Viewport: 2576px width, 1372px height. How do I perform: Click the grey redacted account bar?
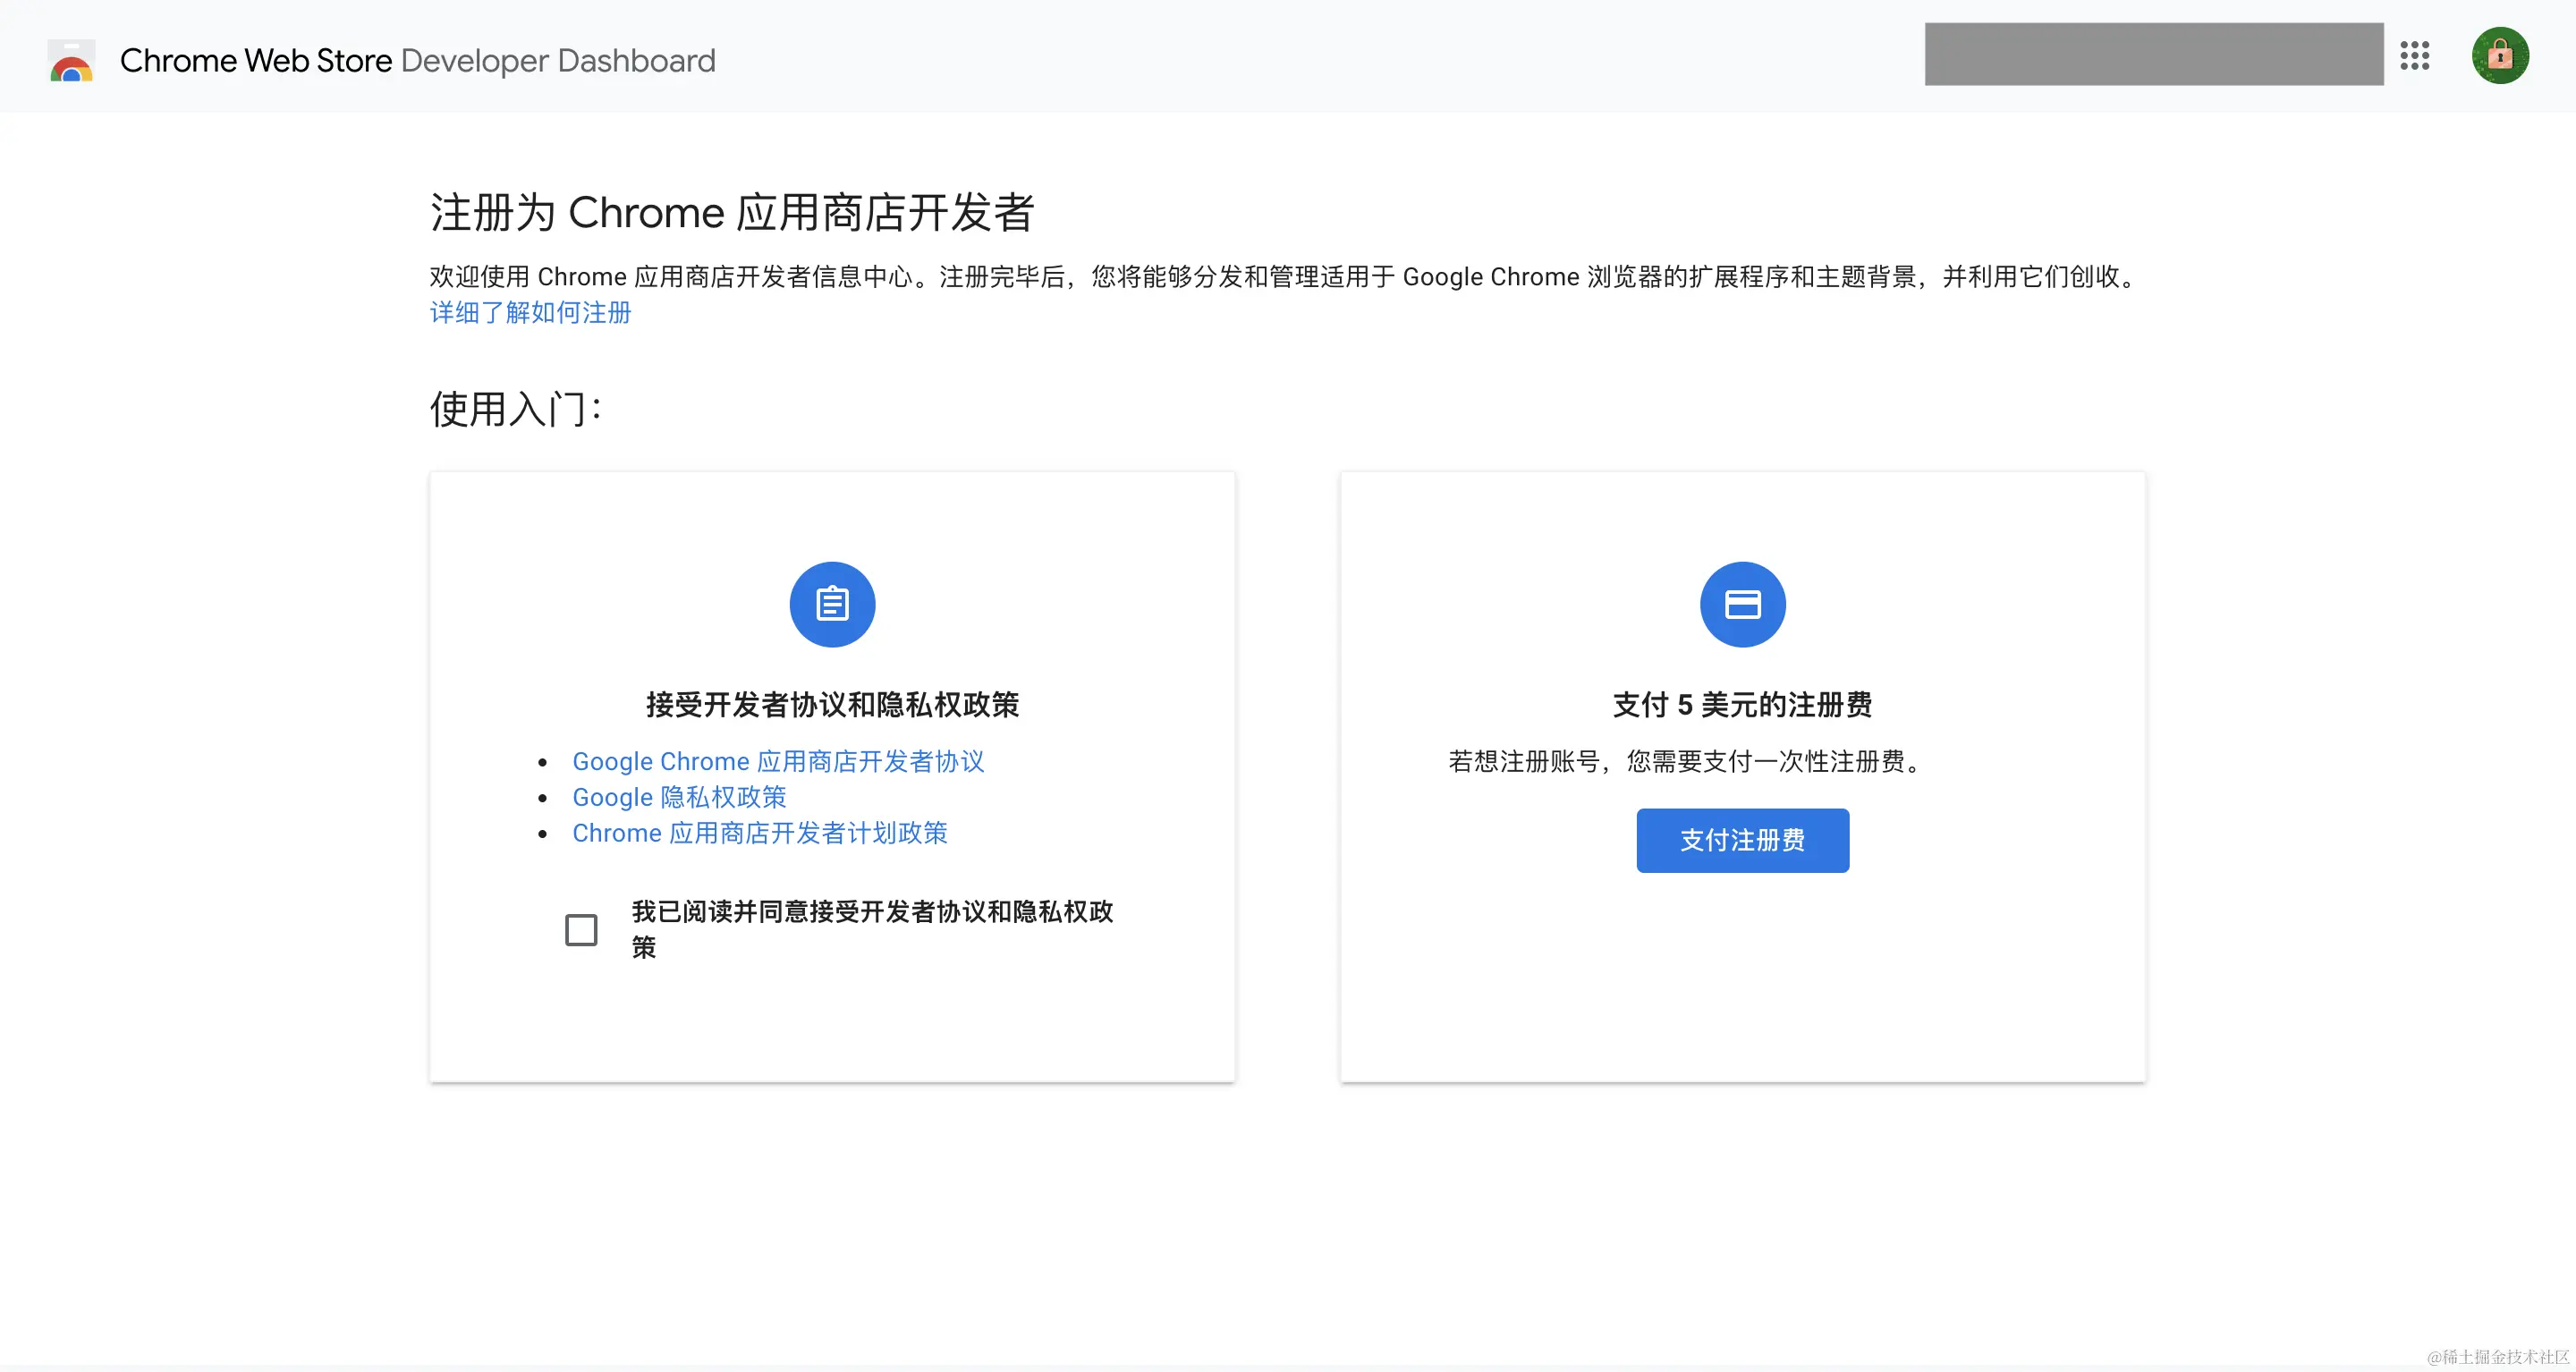tap(2154, 54)
